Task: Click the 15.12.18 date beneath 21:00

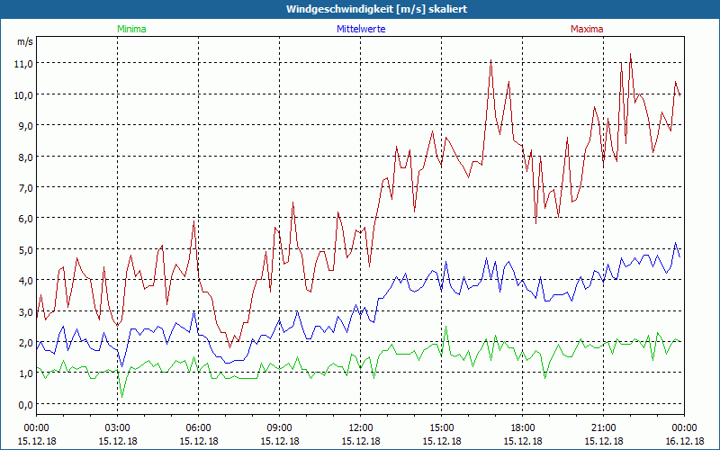Action: tap(603, 441)
